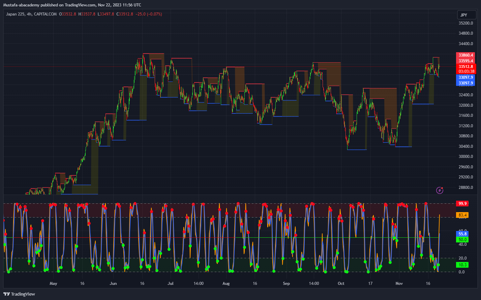Click the 34800.0 price axis label

[x=465, y=33]
